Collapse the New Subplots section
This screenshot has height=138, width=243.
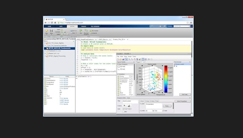pyautogui.click(x=118, y=64)
